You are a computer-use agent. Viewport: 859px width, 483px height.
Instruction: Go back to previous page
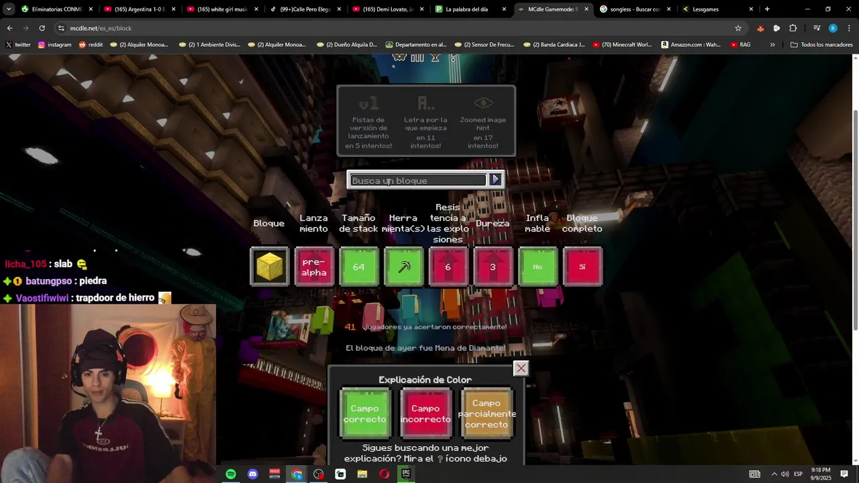click(9, 28)
